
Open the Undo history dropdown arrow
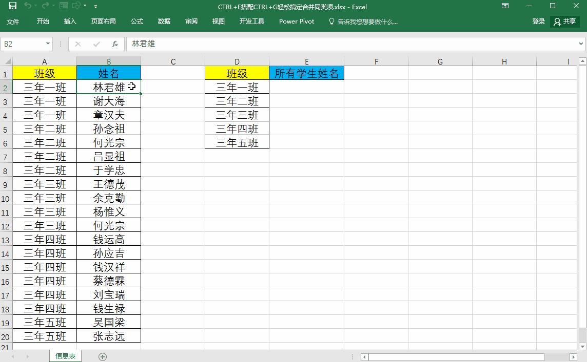click(x=35, y=6)
